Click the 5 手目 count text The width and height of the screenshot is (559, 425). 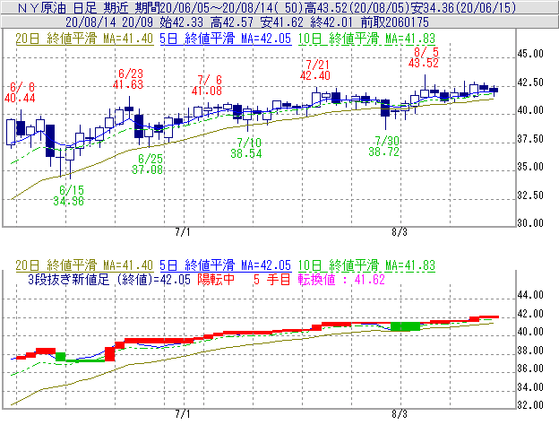tap(272, 280)
